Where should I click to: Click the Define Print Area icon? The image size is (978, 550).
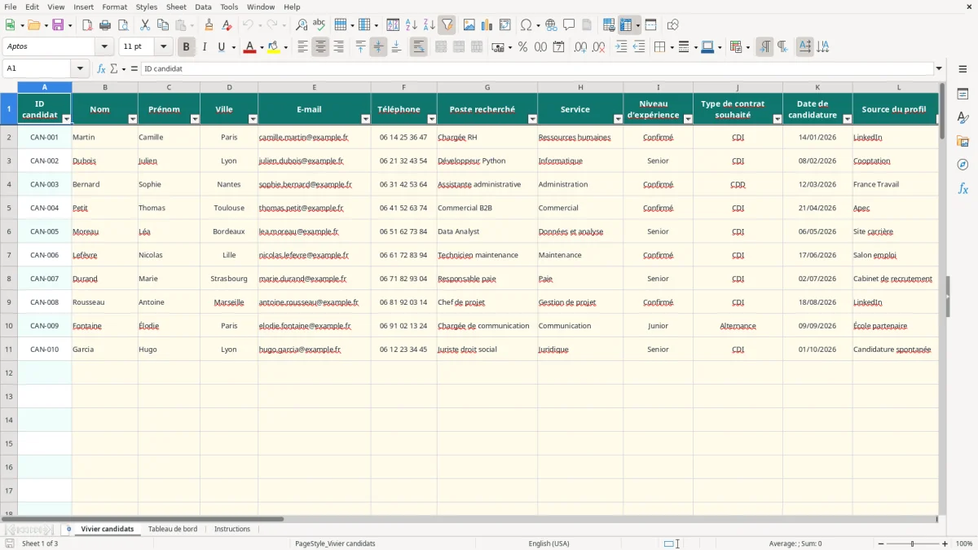(x=609, y=25)
